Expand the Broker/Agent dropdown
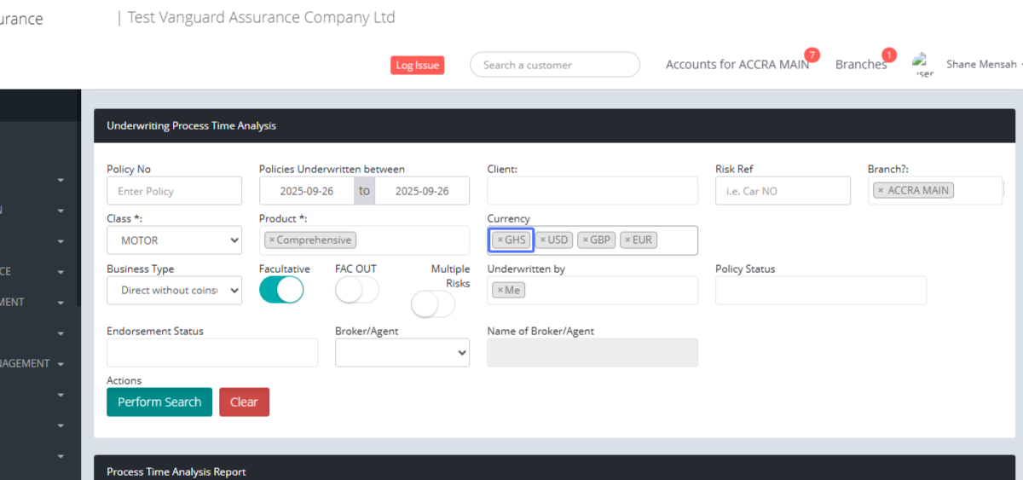This screenshot has width=1023, height=480. [402, 352]
